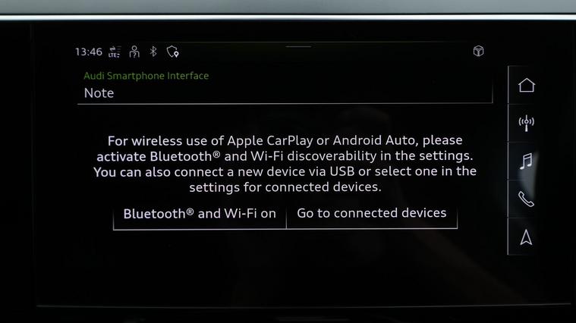Tap the text 'connect a new device via USB'
The width and height of the screenshot is (576, 323).
(264, 172)
